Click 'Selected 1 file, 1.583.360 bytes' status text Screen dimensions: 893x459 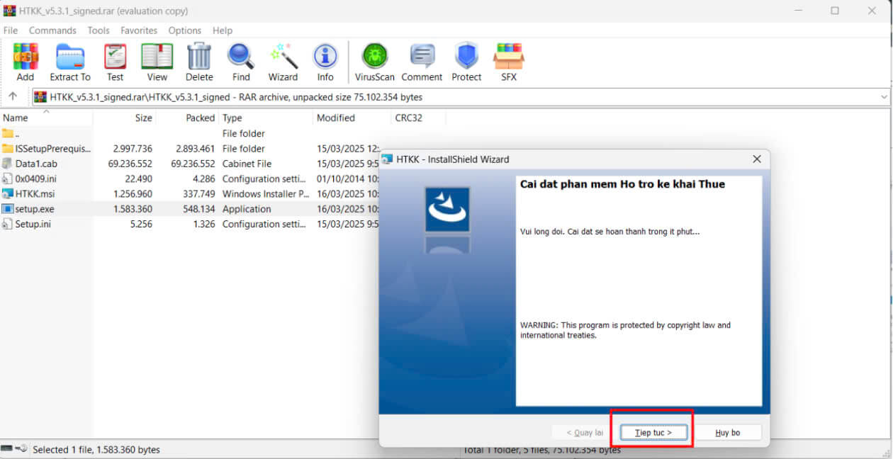coord(96,449)
